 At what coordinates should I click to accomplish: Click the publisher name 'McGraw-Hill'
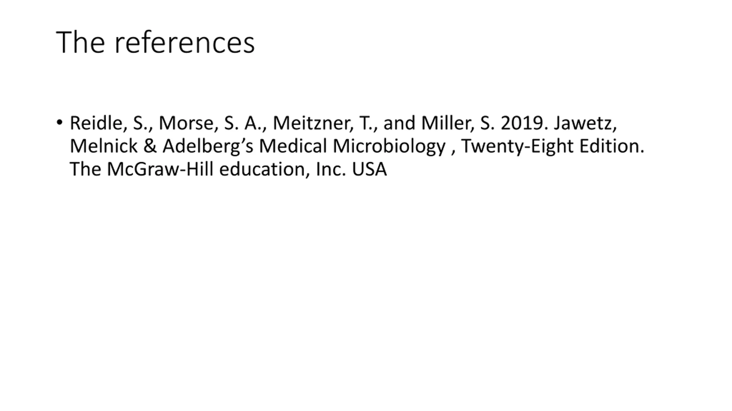(x=160, y=169)
